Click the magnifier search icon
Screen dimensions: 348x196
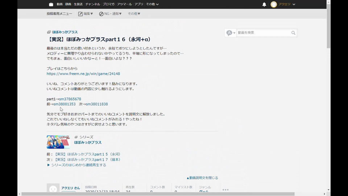tap(293, 33)
